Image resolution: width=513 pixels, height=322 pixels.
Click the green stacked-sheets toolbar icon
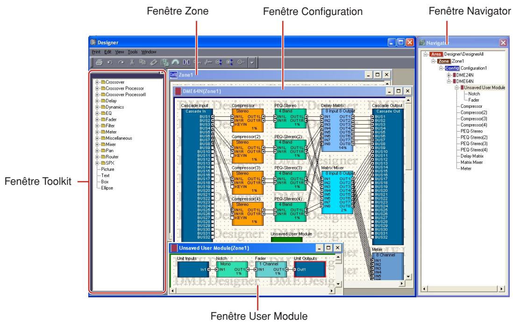(164, 62)
